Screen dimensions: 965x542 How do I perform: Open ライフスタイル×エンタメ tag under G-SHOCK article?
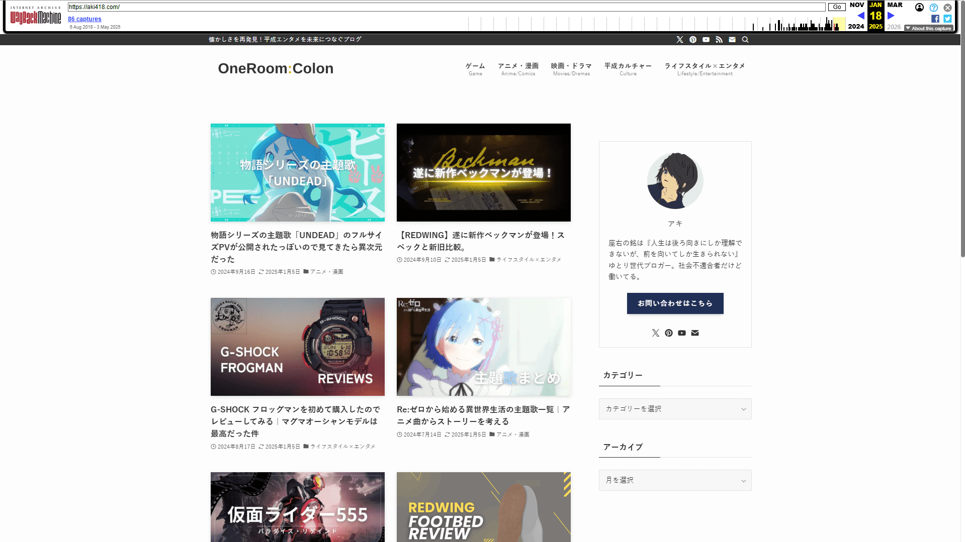(x=342, y=447)
